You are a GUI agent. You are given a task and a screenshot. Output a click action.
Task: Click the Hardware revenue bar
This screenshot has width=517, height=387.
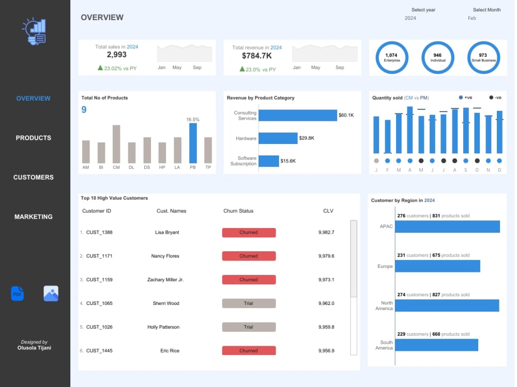point(278,138)
